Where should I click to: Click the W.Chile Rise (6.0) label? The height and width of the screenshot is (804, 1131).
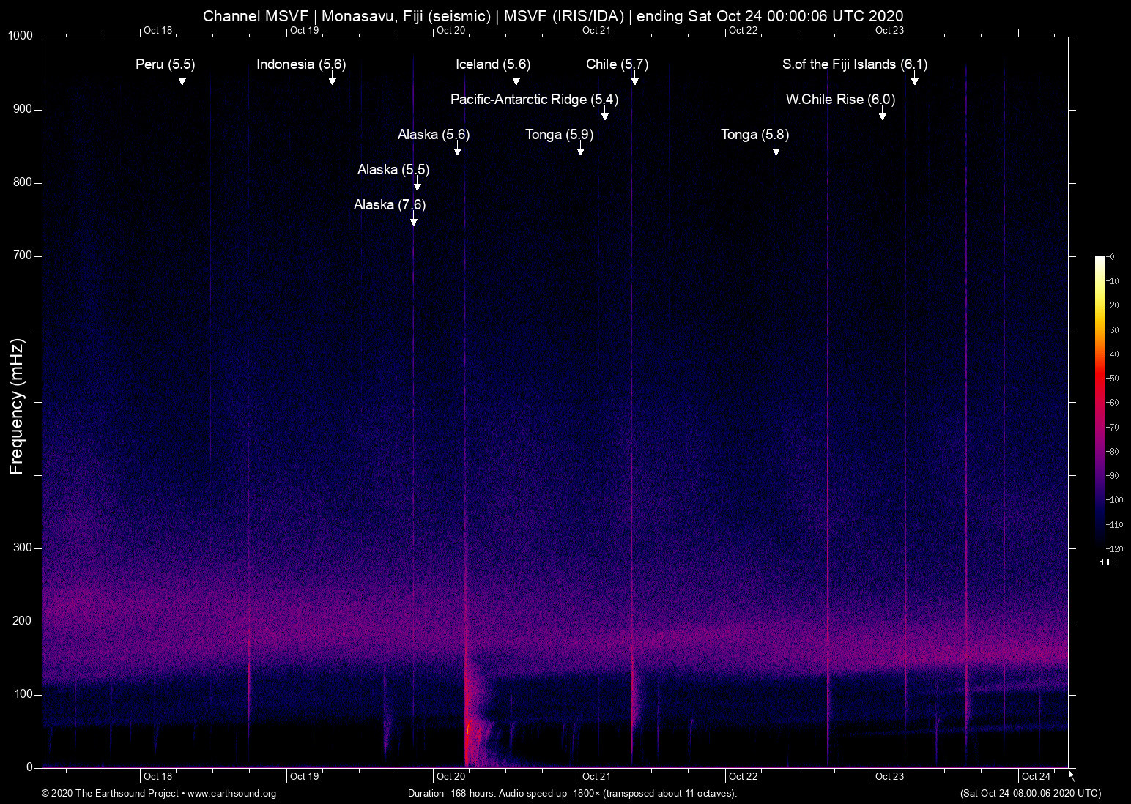coord(841,100)
